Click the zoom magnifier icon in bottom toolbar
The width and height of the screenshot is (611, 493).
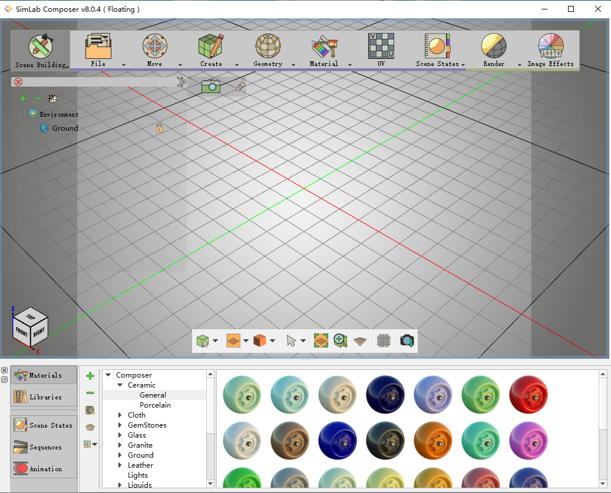340,340
